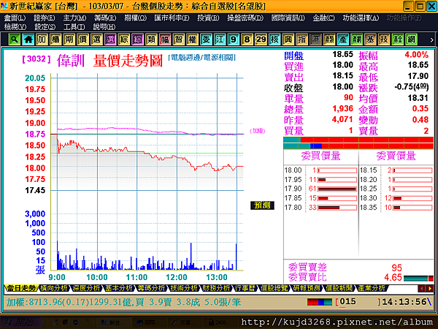438x329 pixels.
Task: Switch to the 行事曆 tab
Action: click(x=245, y=288)
